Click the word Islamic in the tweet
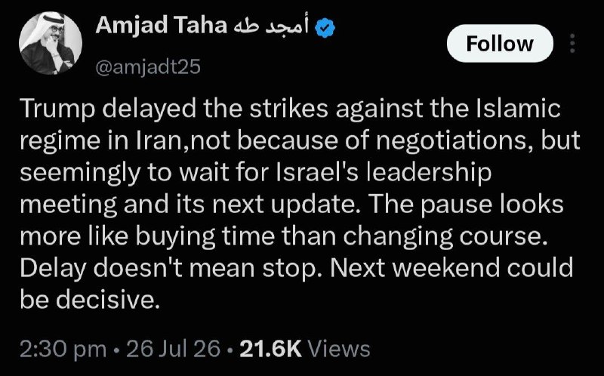 tap(519, 109)
